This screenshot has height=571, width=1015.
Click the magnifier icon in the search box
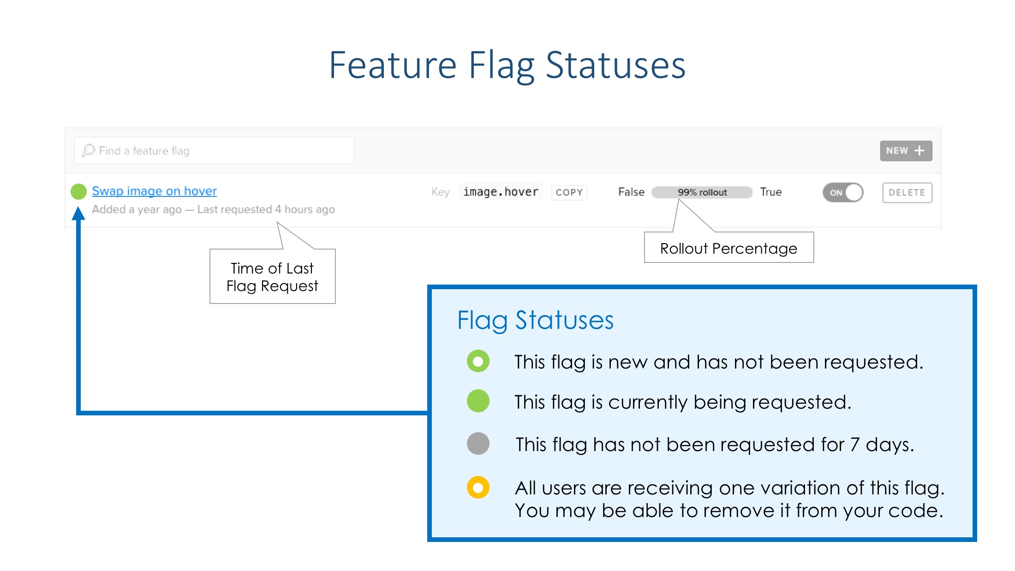click(x=88, y=151)
